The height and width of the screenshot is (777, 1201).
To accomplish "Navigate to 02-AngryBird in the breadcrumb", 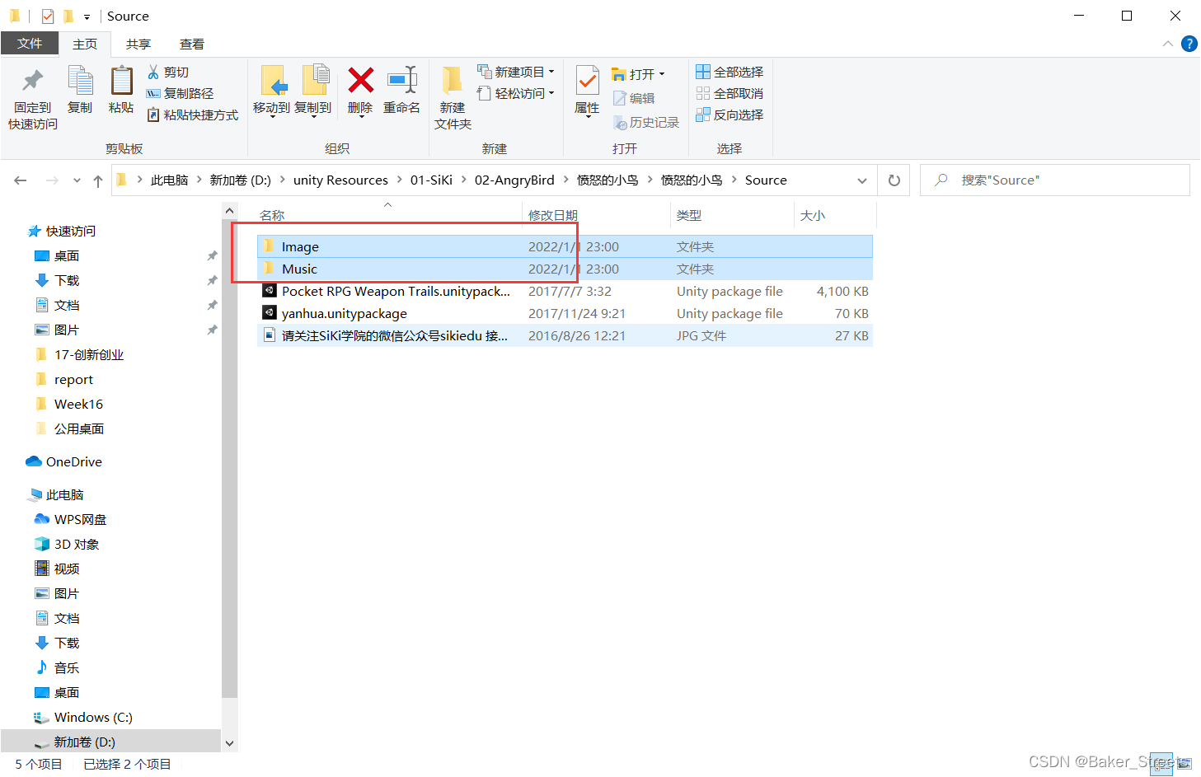I will (514, 180).
